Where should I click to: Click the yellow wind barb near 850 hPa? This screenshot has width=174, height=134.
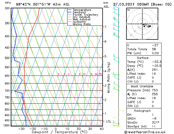point(121,110)
